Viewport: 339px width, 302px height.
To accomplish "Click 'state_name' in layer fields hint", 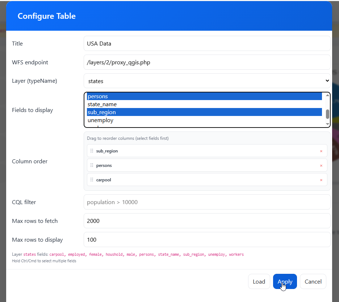I will point(168,254).
